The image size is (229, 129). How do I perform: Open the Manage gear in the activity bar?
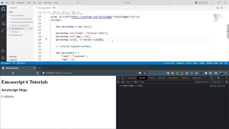coord(3,58)
